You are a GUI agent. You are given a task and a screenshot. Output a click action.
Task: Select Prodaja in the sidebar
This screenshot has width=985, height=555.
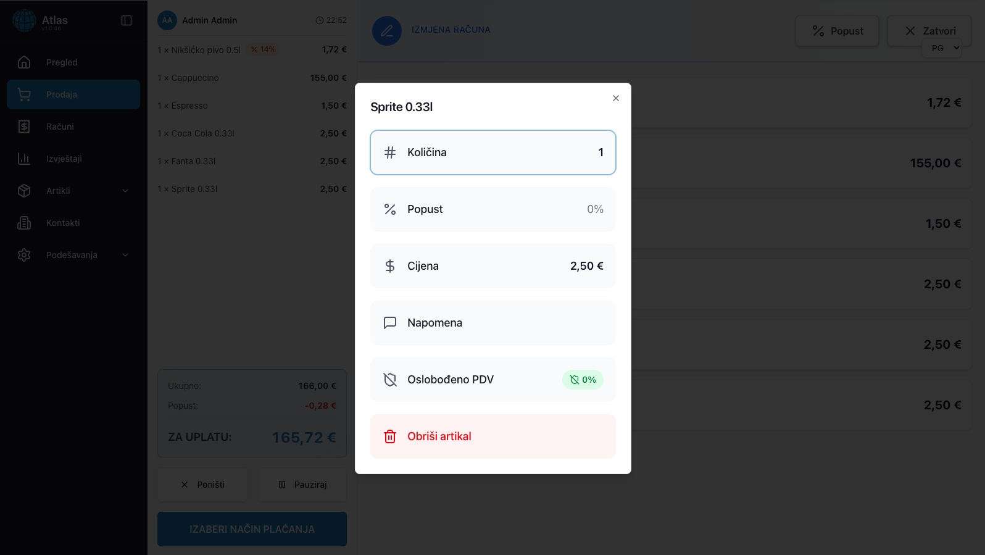click(62, 94)
